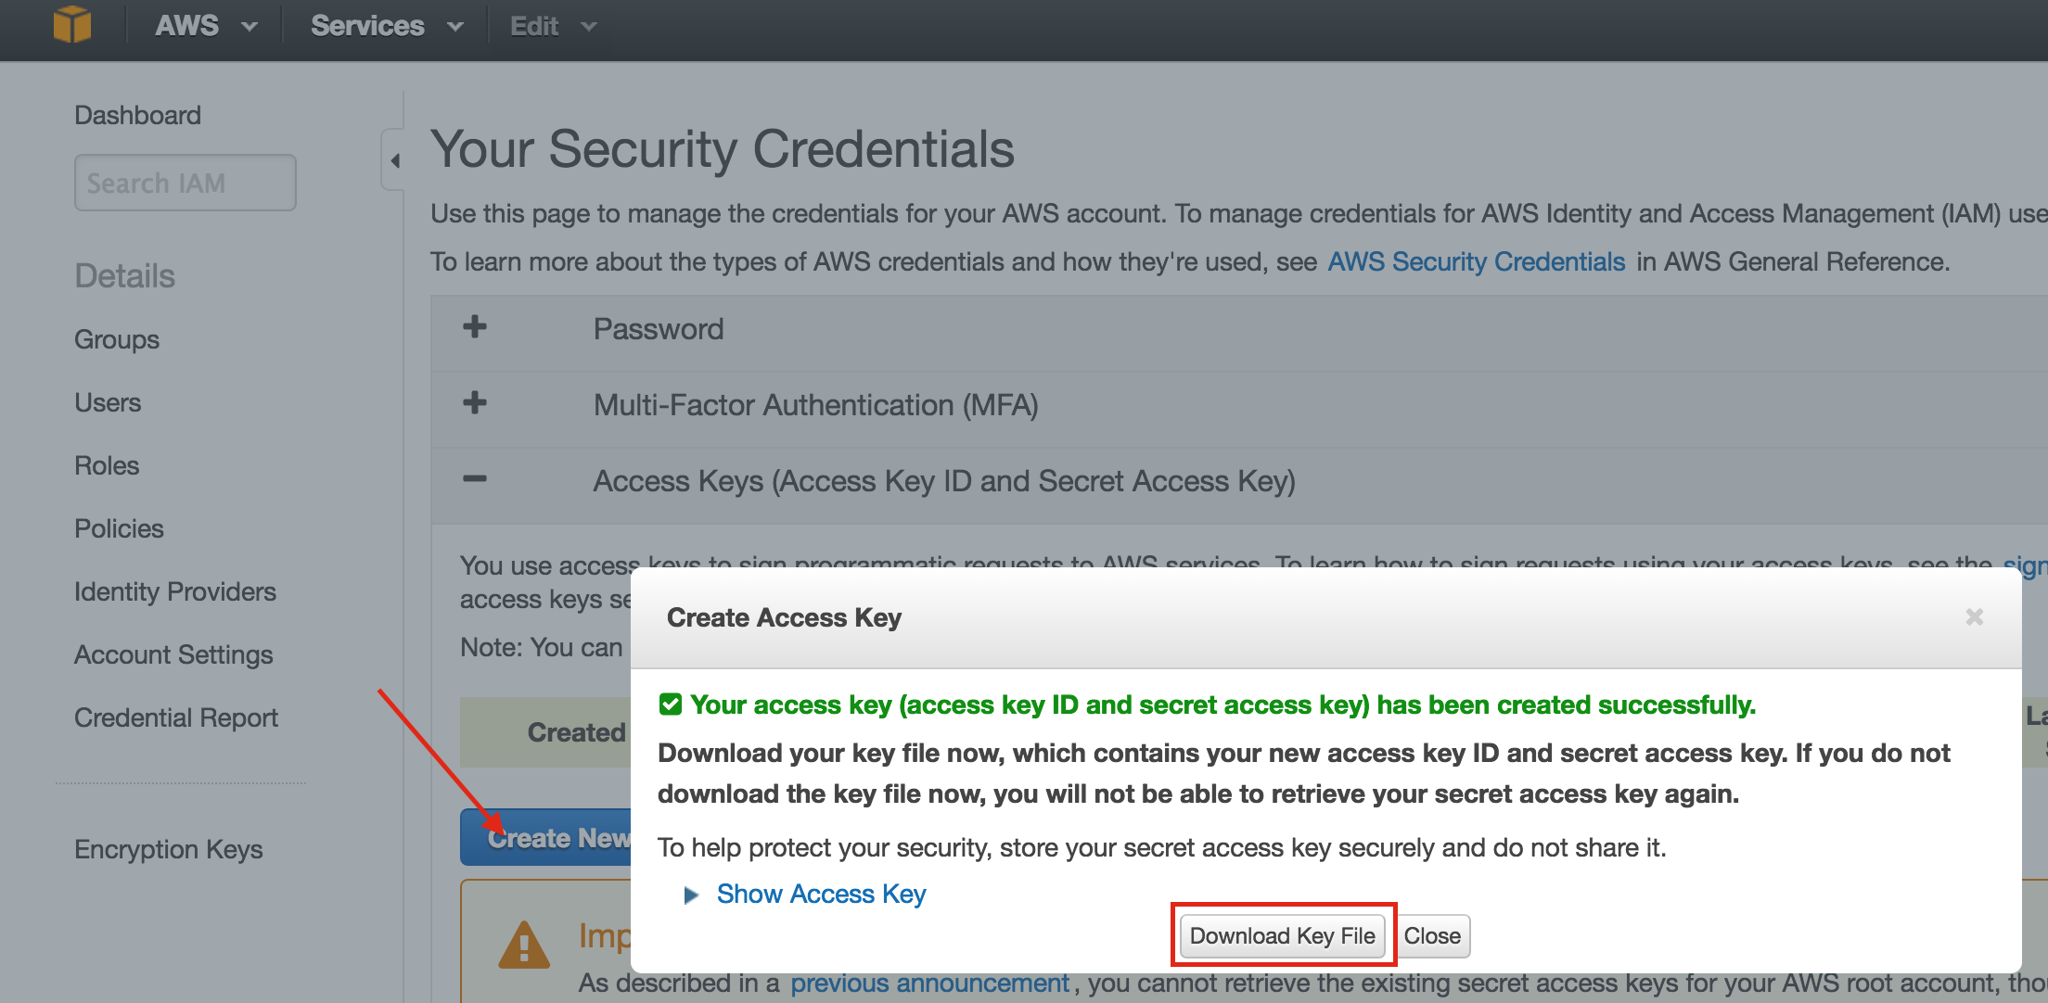Click Download Key File button
Screen dimensions: 2048x1003
(1282, 935)
